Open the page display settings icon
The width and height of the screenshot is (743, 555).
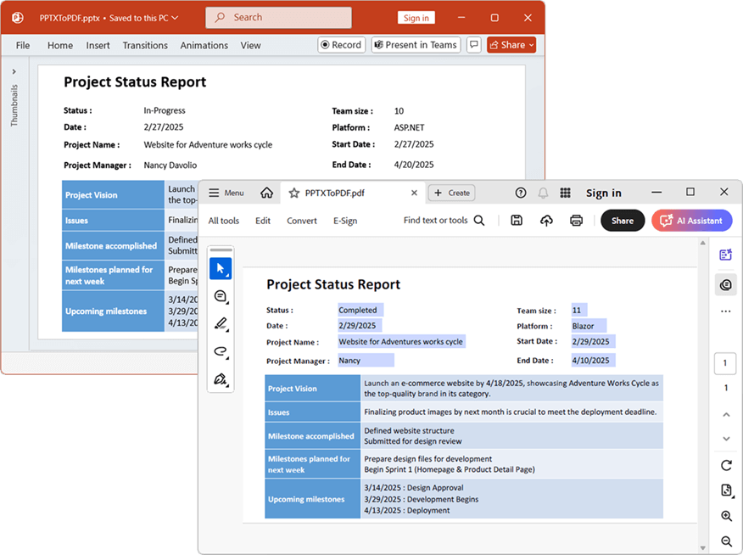[726, 491]
